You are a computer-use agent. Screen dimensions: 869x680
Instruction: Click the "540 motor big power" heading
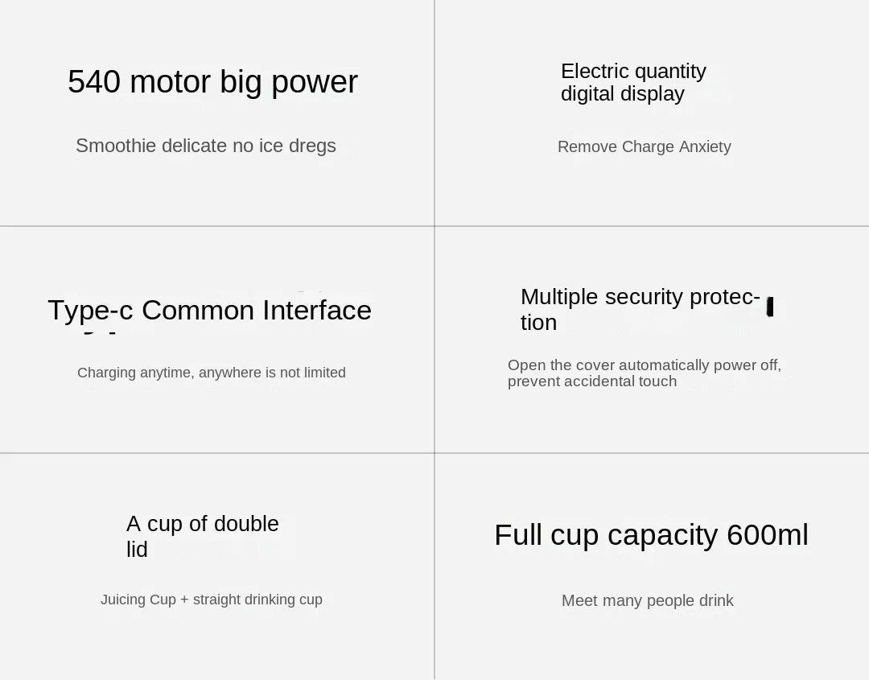(x=212, y=82)
